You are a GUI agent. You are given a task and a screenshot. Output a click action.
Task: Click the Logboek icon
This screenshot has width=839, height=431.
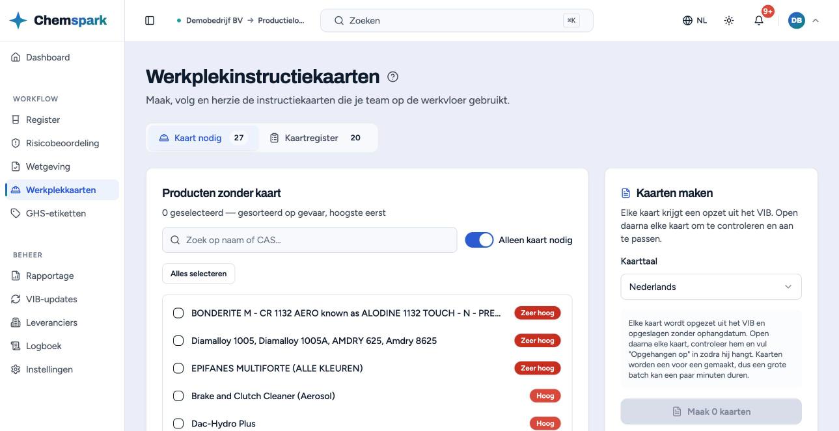tap(16, 346)
